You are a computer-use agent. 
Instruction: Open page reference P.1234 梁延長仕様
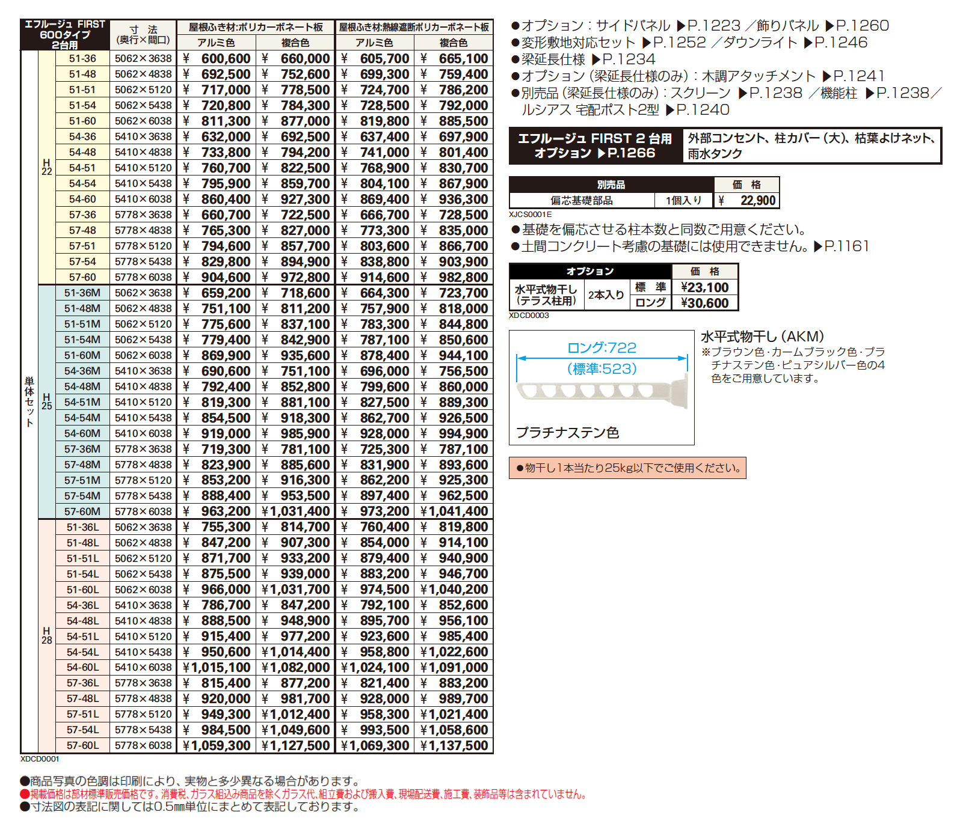[624, 59]
